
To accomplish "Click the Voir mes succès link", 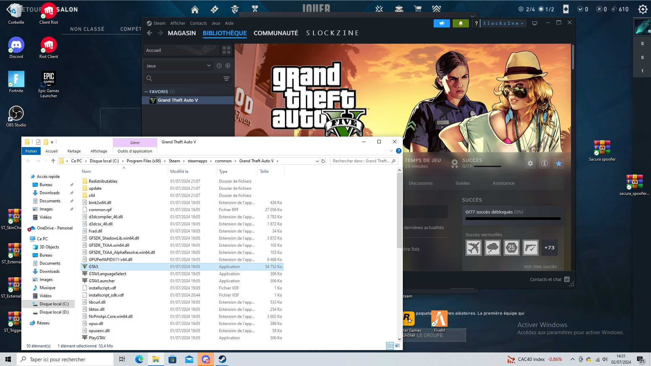I will (540, 267).
